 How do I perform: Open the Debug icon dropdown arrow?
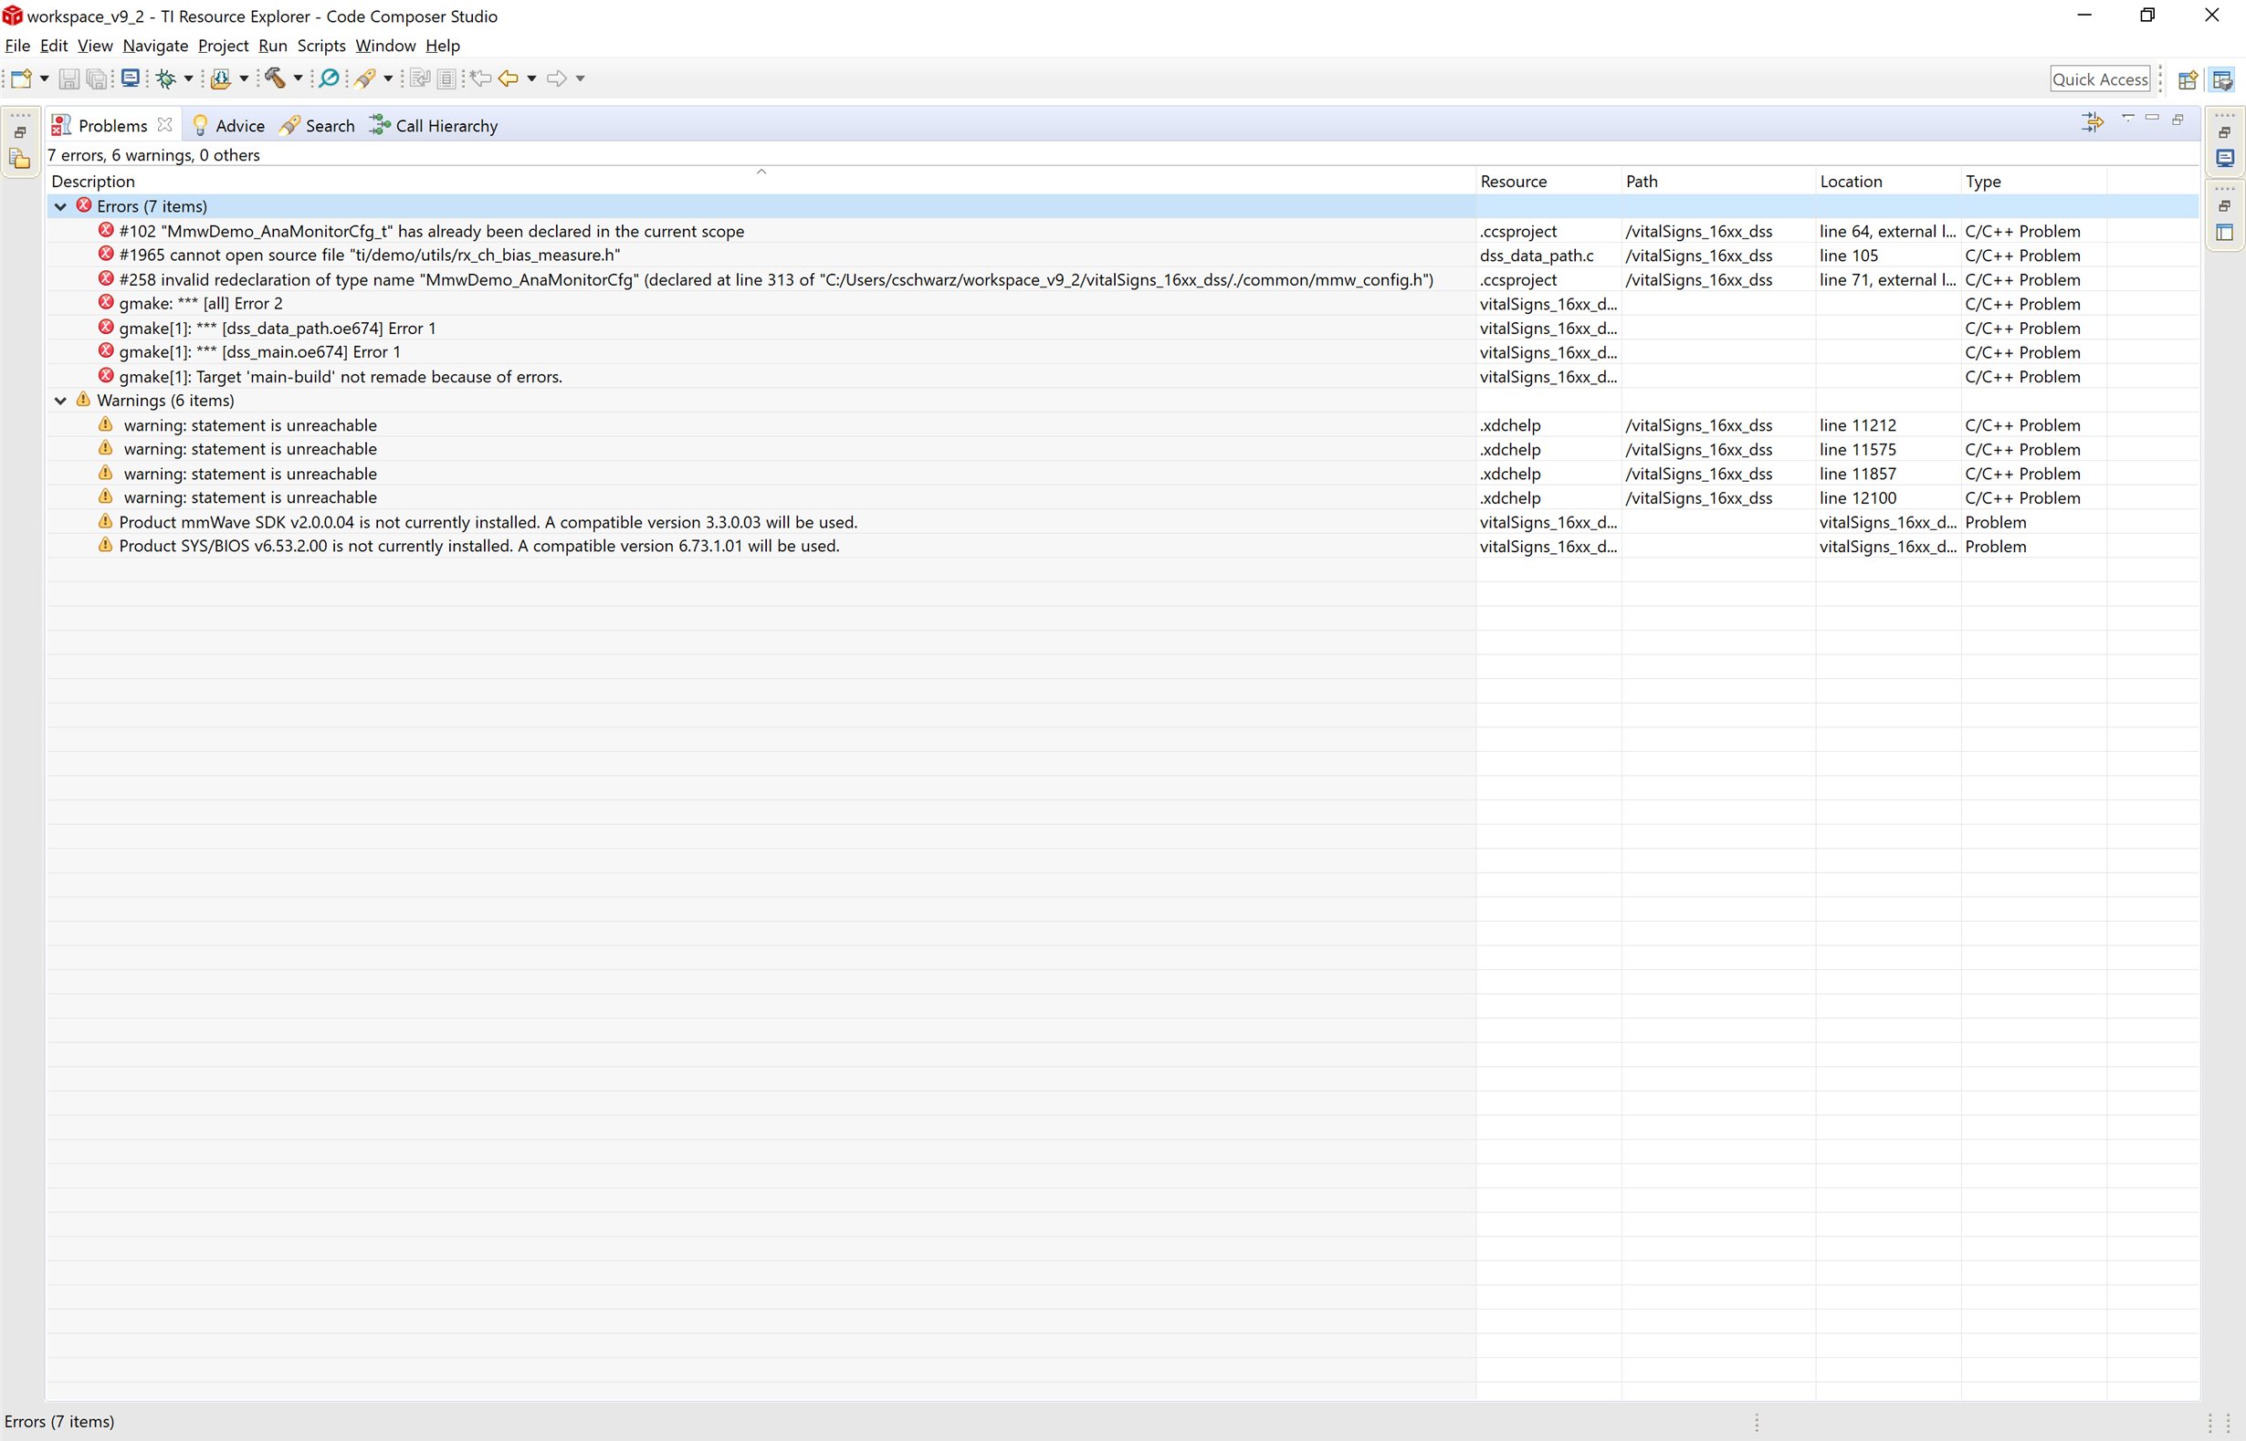click(x=188, y=78)
